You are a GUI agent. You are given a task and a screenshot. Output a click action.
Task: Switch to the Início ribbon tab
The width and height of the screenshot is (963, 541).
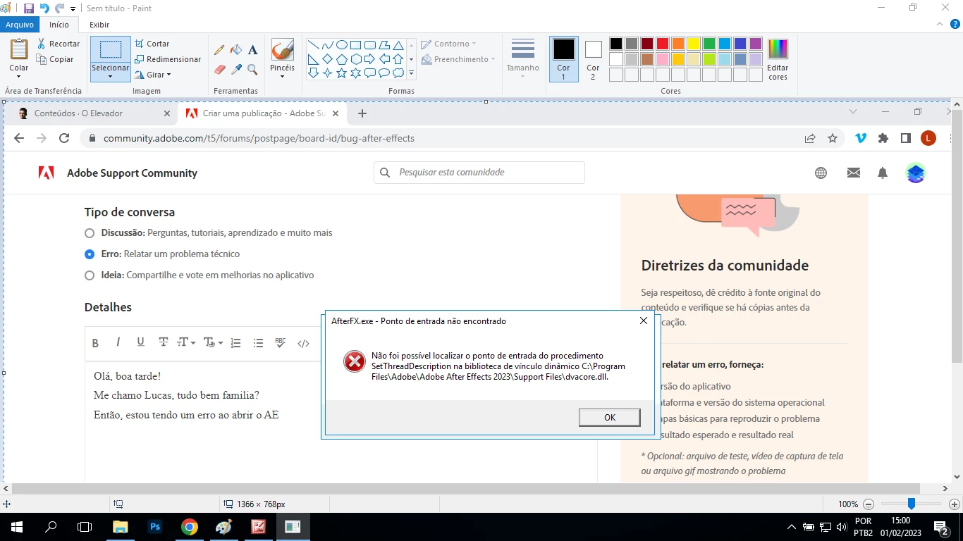tap(59, 25)
